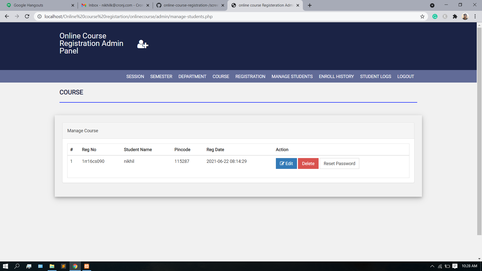This screenshot has height=271, width=482.
Task: Reload the page with refresh icon
Action: tap(27, 17)
